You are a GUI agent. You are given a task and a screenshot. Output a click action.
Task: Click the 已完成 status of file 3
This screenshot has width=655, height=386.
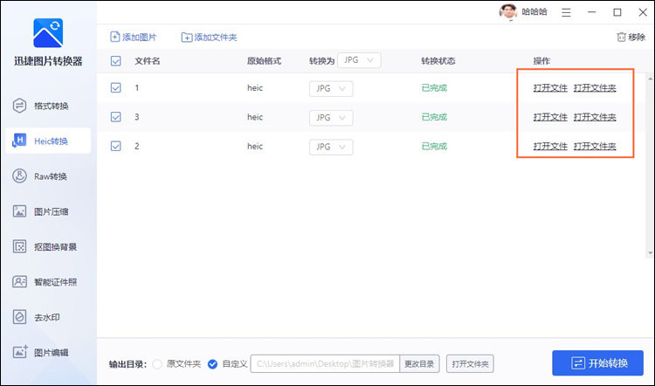tap(434, 117)
